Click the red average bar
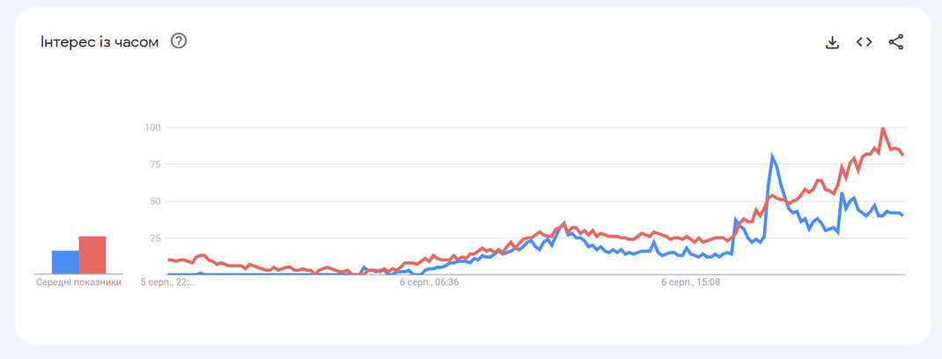Viewport: 942px width, 359px height. click(x=92, y=255)
